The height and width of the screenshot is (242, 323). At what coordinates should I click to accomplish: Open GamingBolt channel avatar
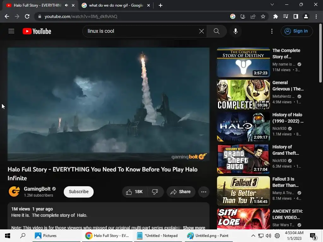(x=14, y=191)
